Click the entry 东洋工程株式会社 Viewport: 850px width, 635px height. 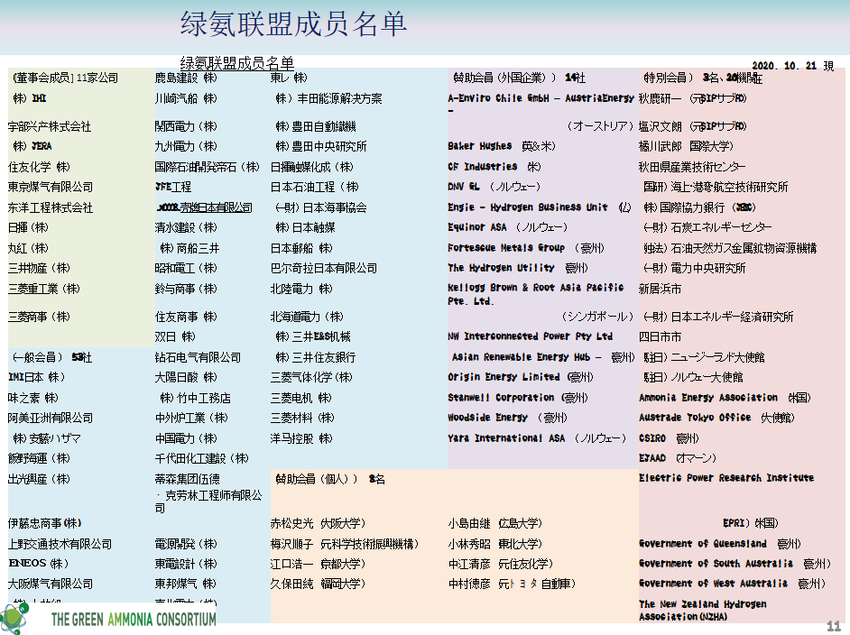(51, 207)
